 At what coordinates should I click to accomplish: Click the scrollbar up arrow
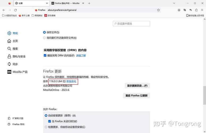point(205,19)
